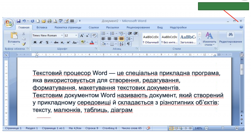Open the Рецензирование tab
This screenshot has height=135, width=251.
point(138,27)
